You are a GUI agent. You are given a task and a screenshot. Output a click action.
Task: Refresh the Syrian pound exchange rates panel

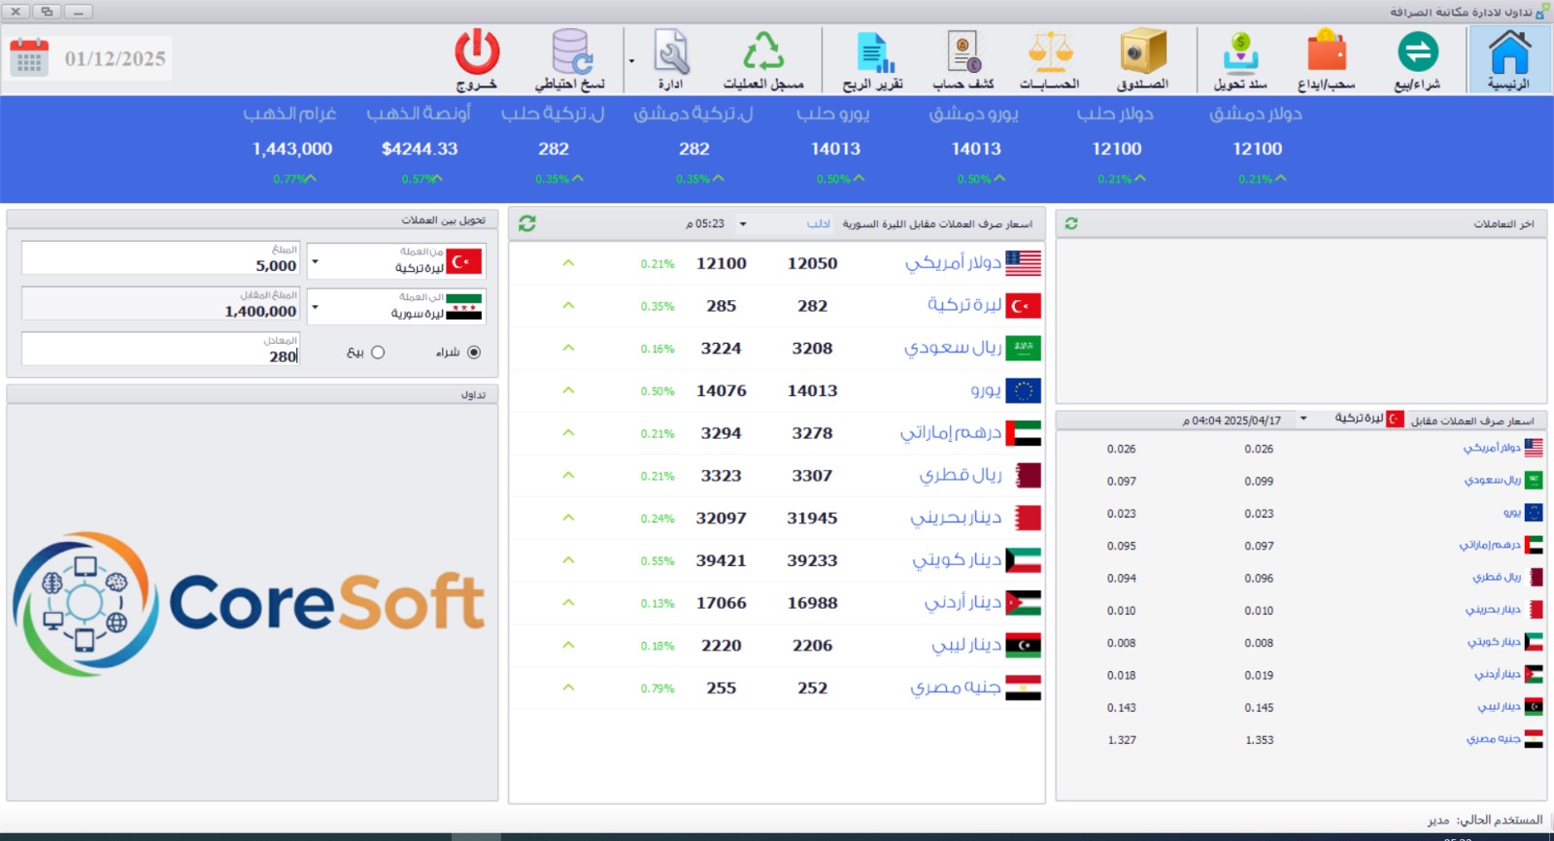[527, 224]
